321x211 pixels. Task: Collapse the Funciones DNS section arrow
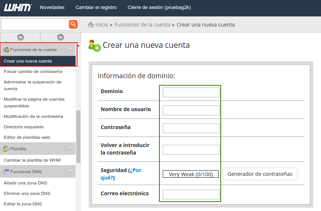(70, 171)
